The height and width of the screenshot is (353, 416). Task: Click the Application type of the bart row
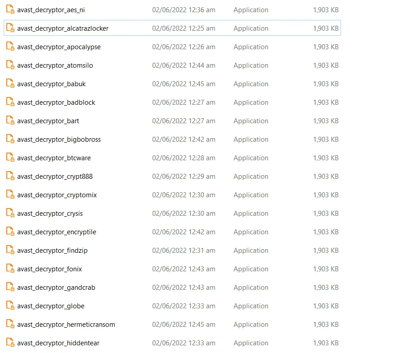[251, 121]
